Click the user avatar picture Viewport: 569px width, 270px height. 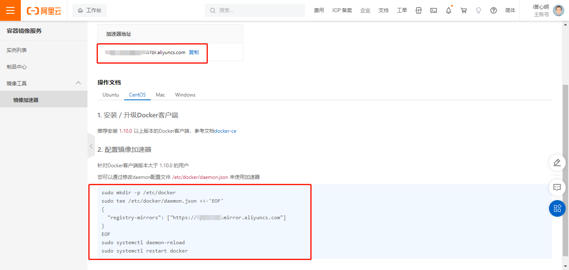click(x=558, y=10)
